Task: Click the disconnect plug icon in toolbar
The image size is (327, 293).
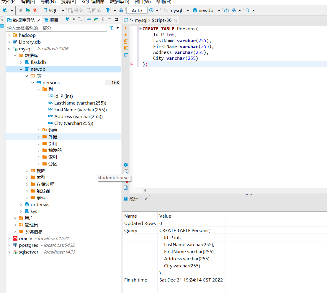Action: pos(21,10)
